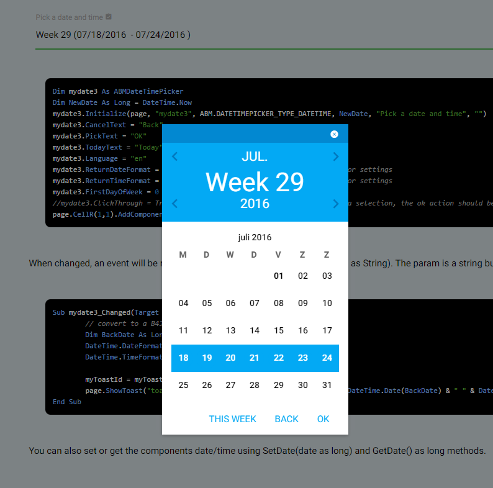This screenshot has width=493, height=488.
Task: Choose day 20 in highlighted week
Action: pyautogui.click(x=230, y=358)
